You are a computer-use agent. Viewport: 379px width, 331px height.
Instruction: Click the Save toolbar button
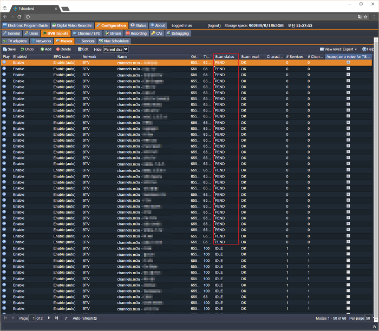pyautogui.click(x=9, y=49)
